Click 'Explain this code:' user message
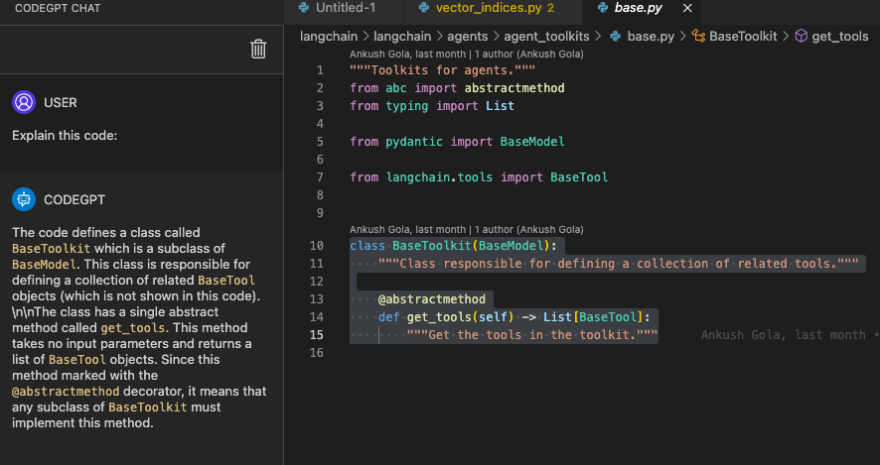The height and width of the screenshot is (465, 880). point(65,136)
